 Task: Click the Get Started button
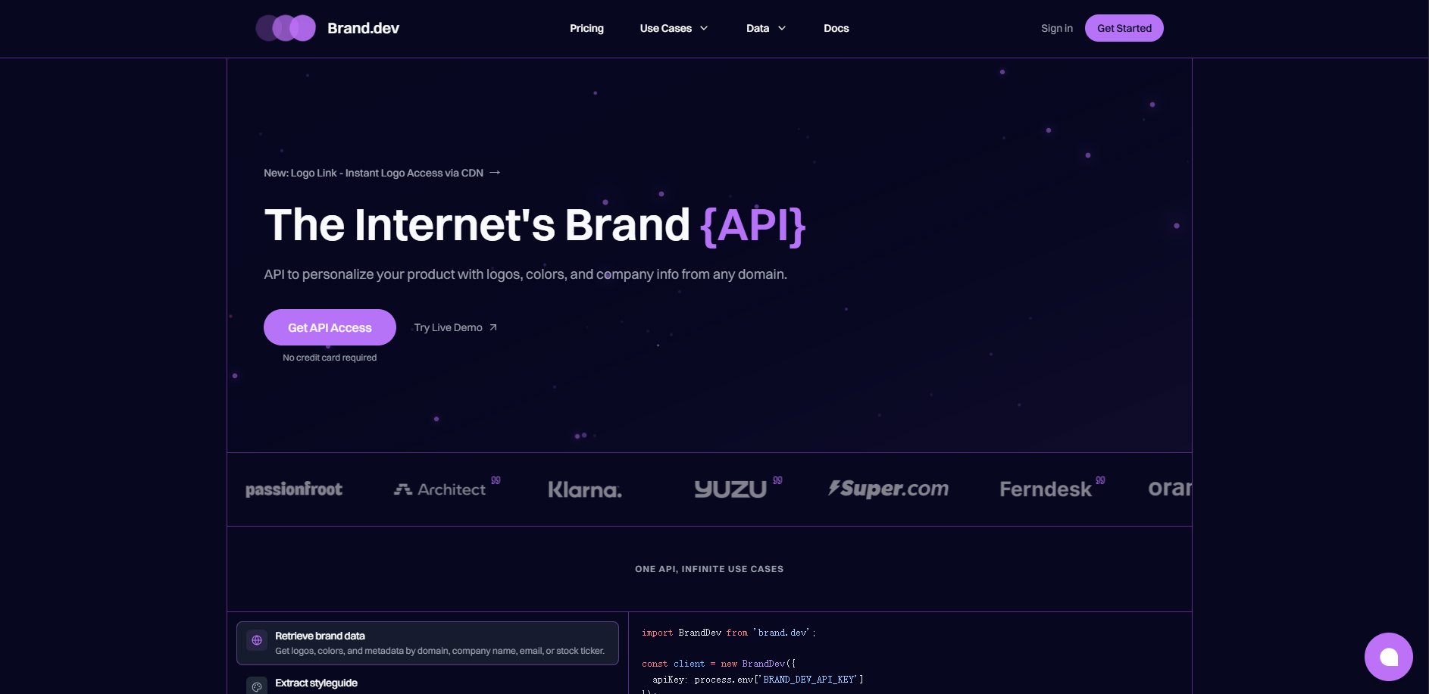pos(1124,28)
